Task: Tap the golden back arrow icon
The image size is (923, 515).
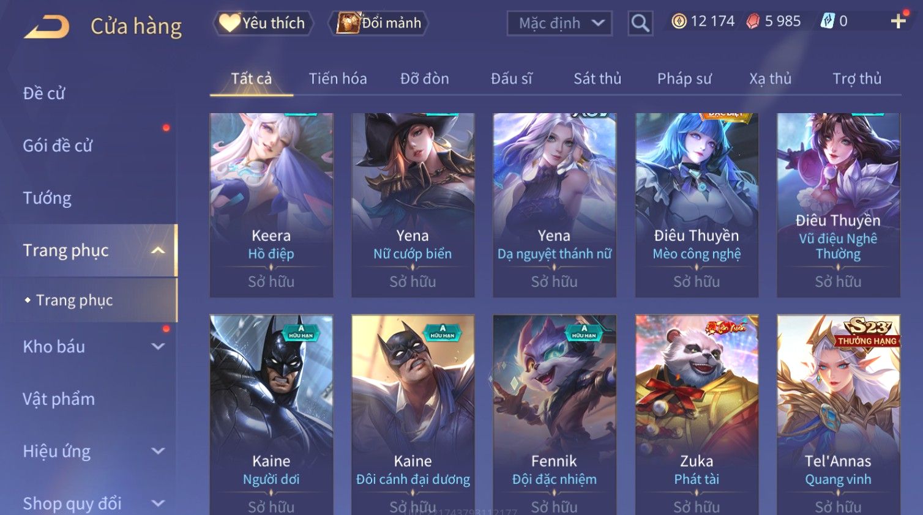Action: (x=47, y=27)
